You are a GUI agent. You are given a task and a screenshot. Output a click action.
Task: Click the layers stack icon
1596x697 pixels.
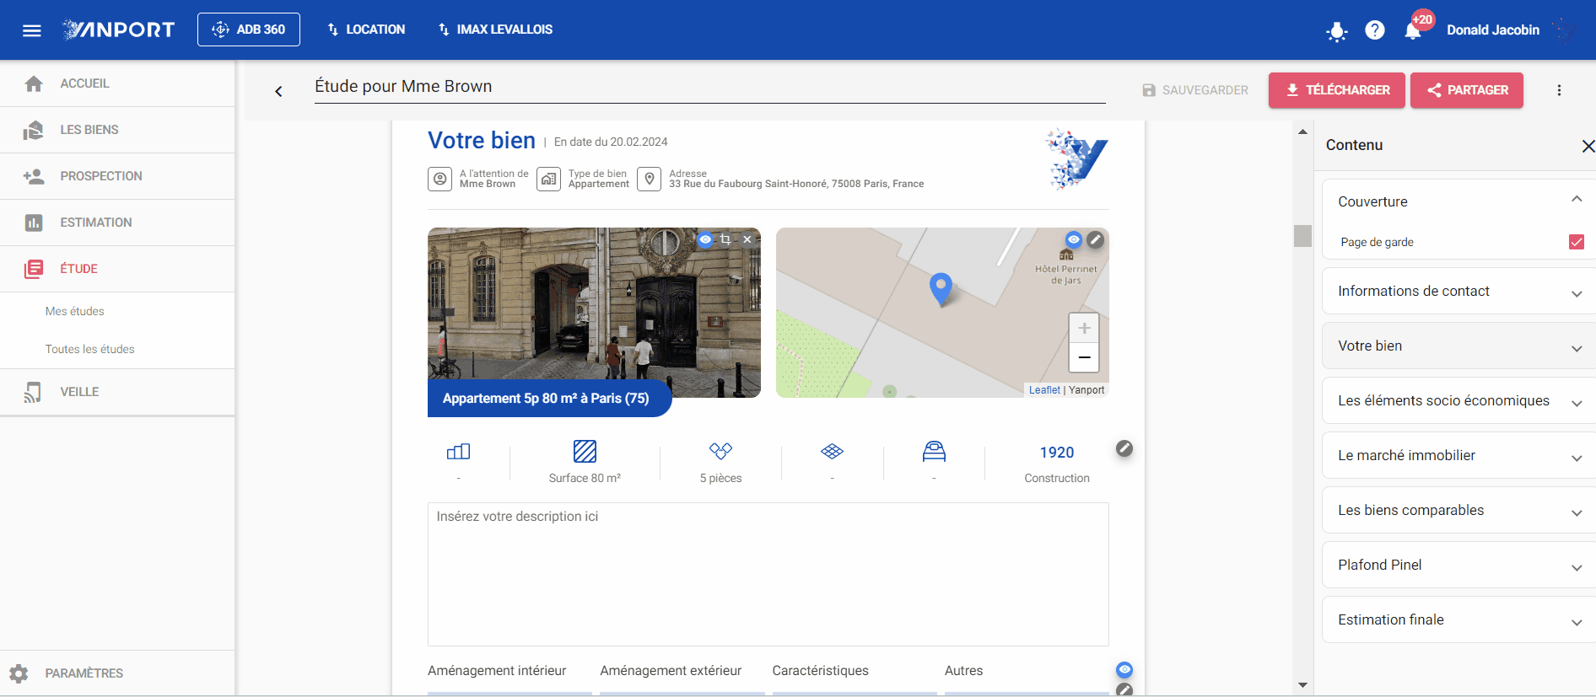pyautogui.click(x=832, y=451)
